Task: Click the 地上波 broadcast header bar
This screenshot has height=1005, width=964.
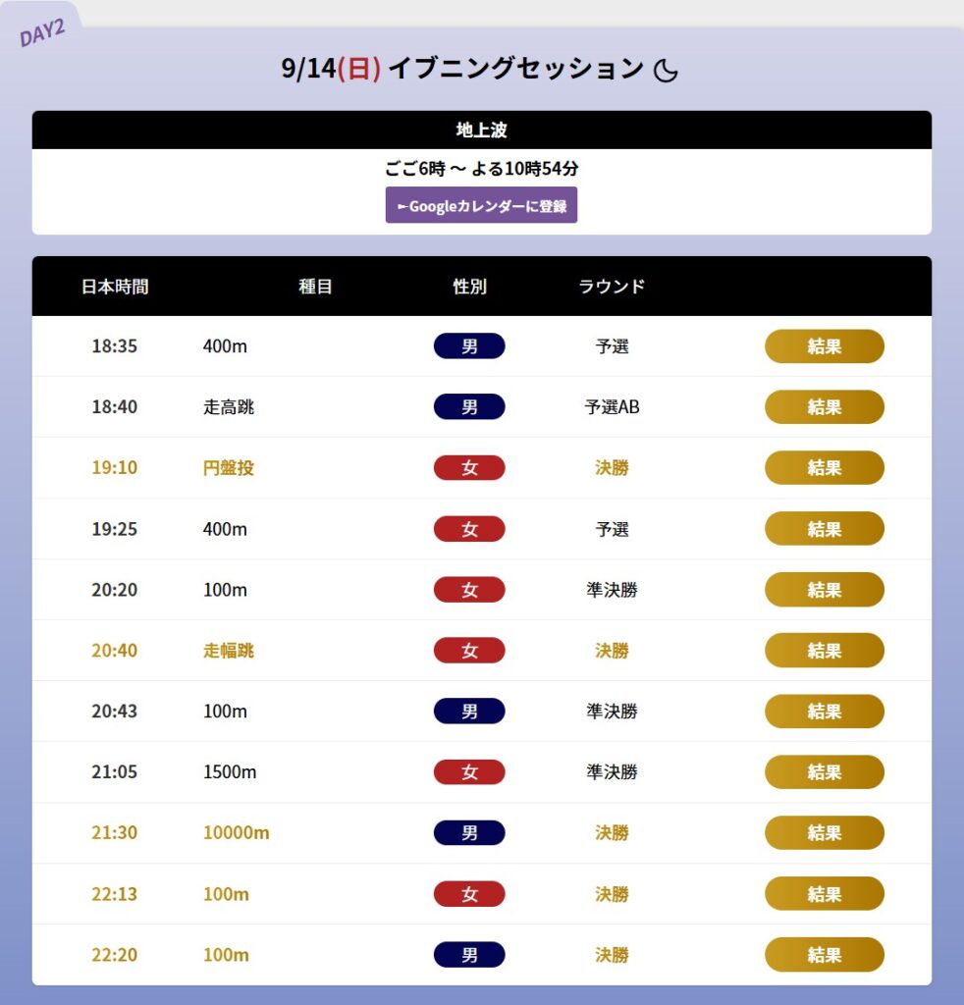Action: (x=482, y=131)
